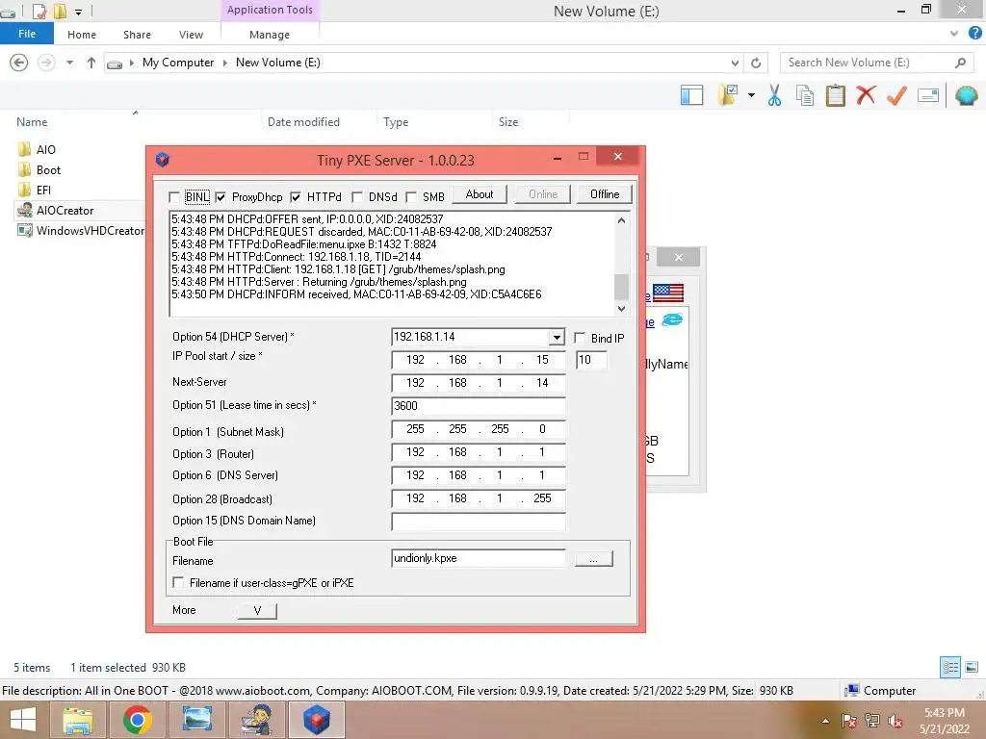This screenshot has height=739, width=986.
Task: Click the Boot File Filename field
Action: click(478, 558)
